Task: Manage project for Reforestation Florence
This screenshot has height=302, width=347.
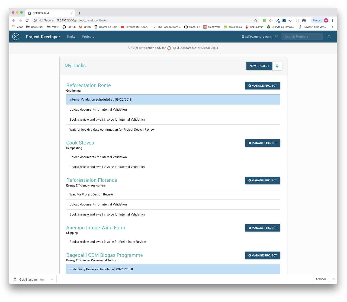Action: [x=262, y=181]
